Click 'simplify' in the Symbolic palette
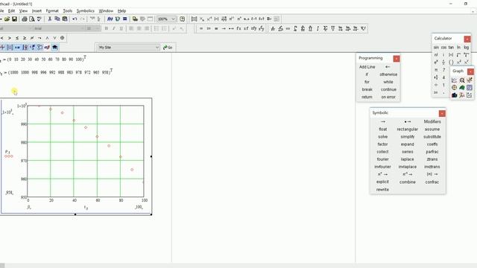477x268 pixels. pyautogui.click(x=408, y=137)
